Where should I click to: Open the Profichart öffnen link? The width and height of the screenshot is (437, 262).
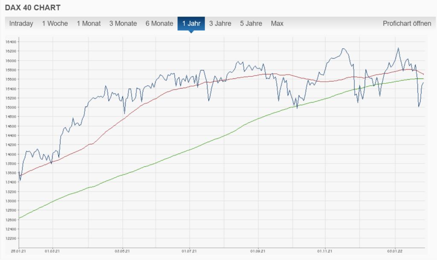coord(407,23)
